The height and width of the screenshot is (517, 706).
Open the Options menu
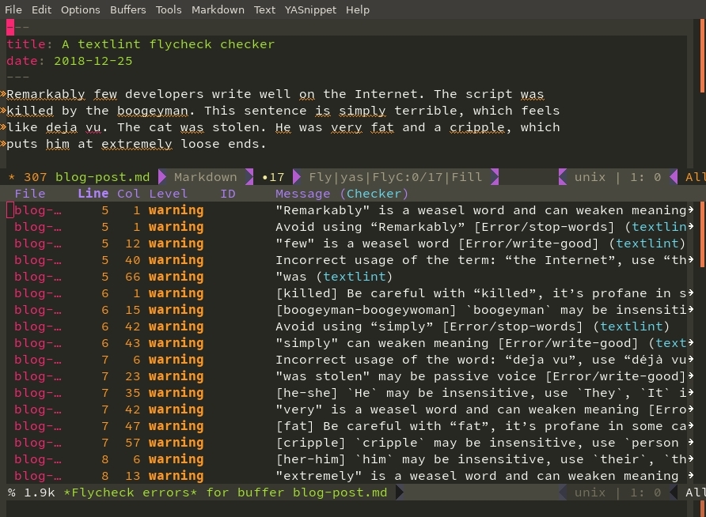click(80, 9)
